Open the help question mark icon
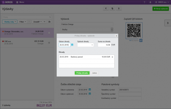Image resolution: width=171 pixels, height=109 pixels. 144,2
